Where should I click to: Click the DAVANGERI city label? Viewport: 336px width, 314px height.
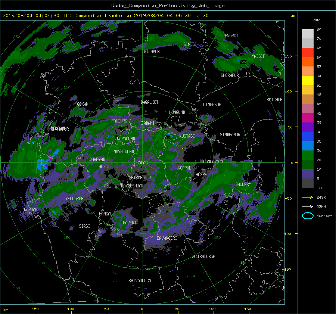pos(167,238)
